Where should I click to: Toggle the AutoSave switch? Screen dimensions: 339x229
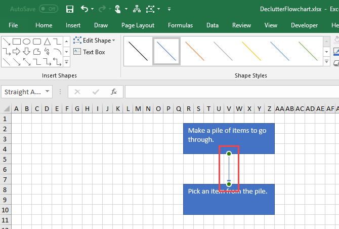(x=48, y=9)
